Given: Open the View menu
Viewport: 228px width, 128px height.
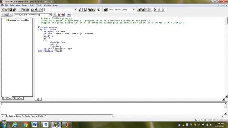Looking at the screenshot, I should pos(18,5).
